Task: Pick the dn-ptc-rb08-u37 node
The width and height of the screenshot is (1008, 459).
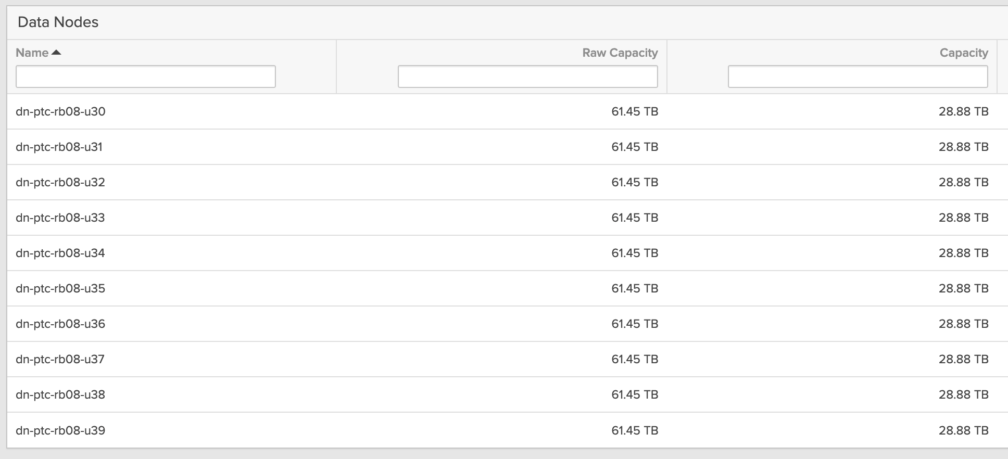Action: [x=60, y=359]
